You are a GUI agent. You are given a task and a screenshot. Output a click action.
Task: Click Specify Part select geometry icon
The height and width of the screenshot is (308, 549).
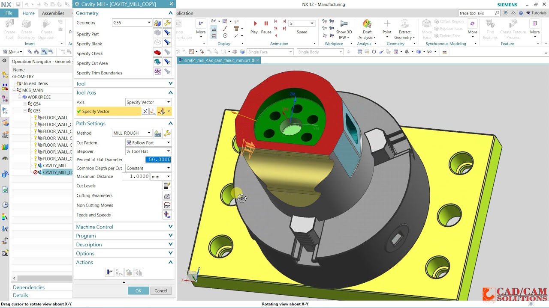[x=157, y=33]
